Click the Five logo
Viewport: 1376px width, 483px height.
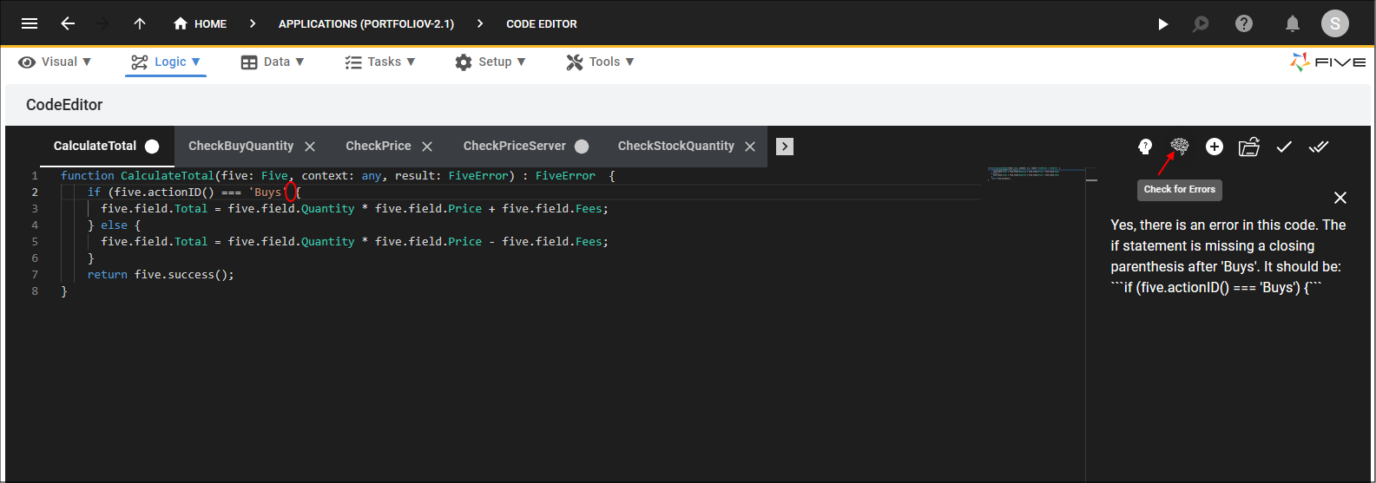(1328, 62)
